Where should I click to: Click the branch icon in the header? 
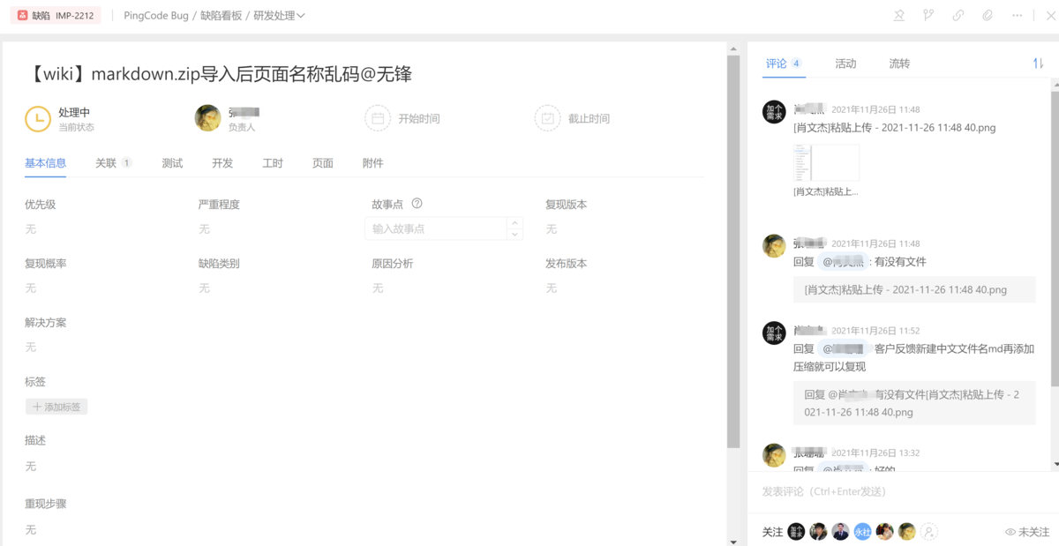click(x=928, y=16)
